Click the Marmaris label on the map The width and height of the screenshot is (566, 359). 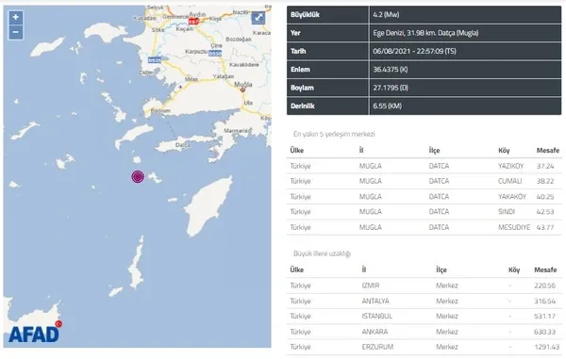236,130
